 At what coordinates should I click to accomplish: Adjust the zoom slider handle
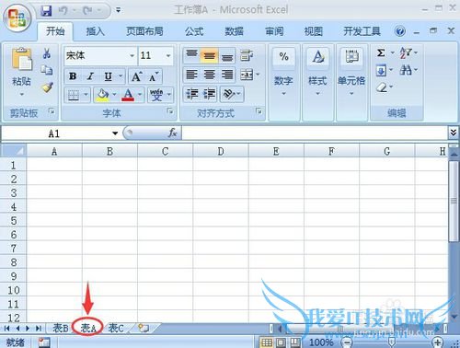392,342
